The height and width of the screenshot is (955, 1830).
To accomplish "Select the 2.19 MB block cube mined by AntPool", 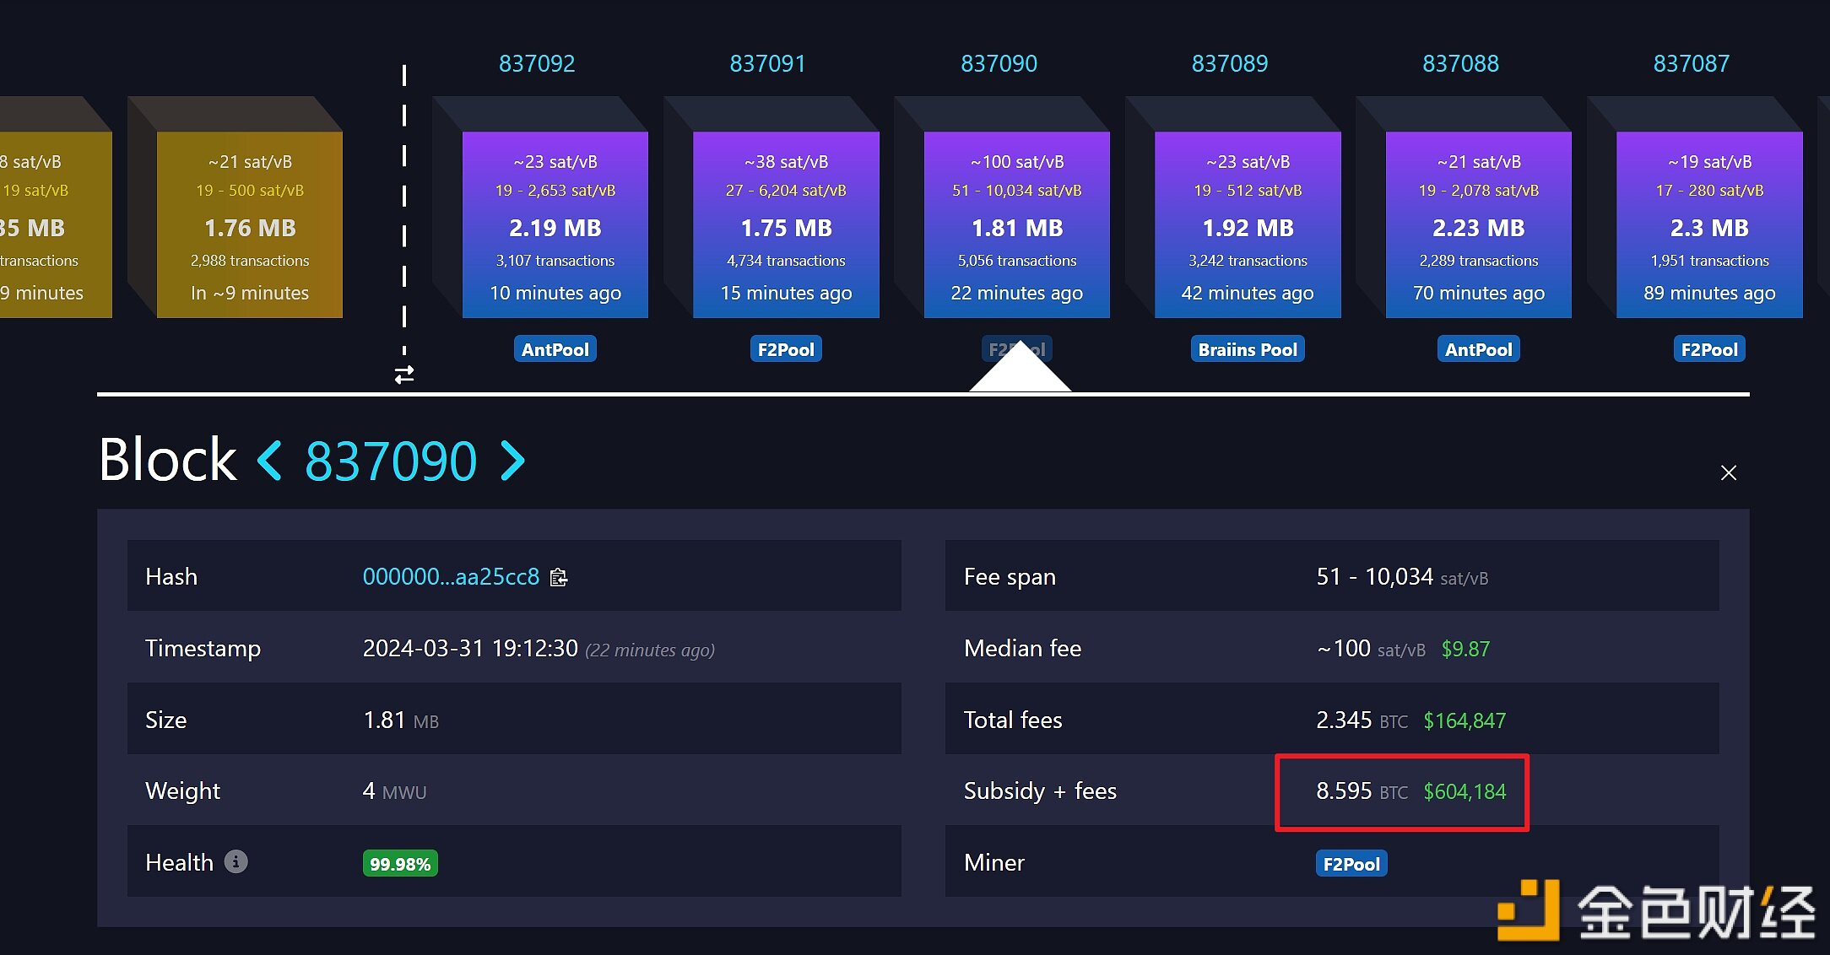I will (555, 224).
